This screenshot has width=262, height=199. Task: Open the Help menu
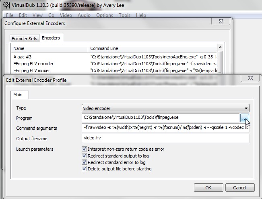click(141, 15)
